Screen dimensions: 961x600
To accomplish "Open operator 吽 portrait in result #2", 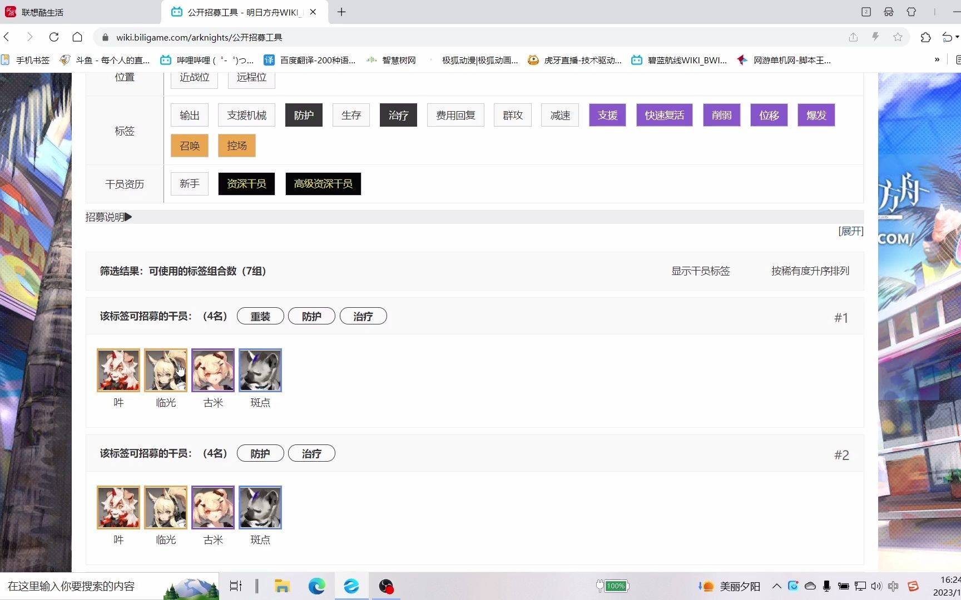I will click(x=118, y=507).
